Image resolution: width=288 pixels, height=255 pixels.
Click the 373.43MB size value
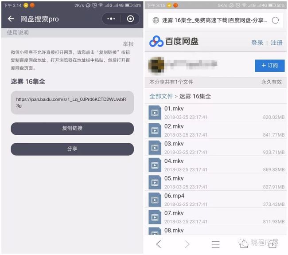tap(274, 204)
